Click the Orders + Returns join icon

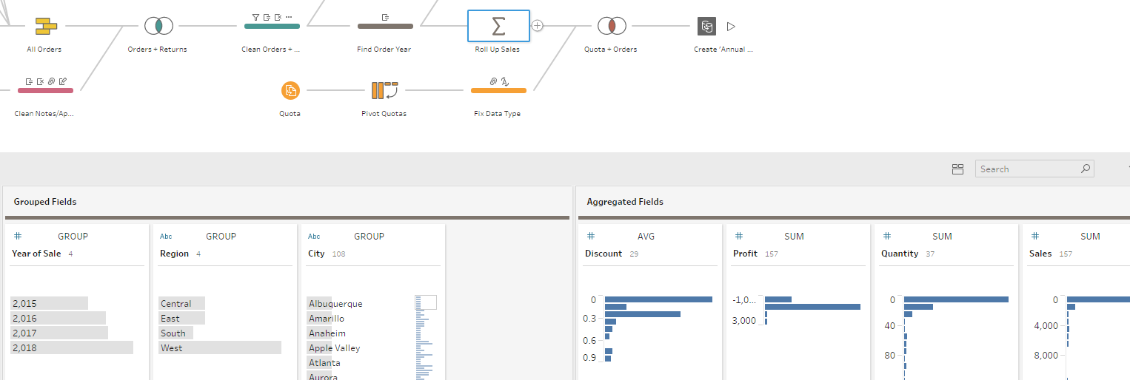tap(158, 26)
